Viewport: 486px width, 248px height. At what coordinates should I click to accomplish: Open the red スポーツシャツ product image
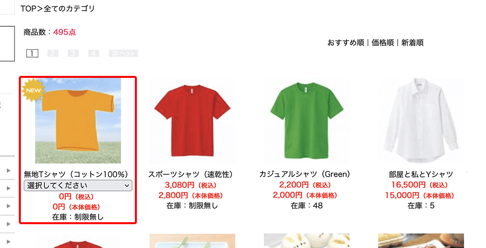point(192,121)
